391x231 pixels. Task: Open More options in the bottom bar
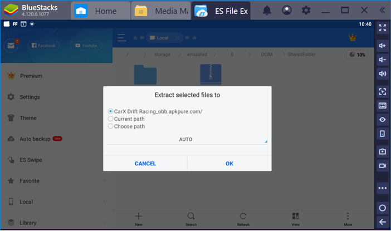click(x=348, y=219)
